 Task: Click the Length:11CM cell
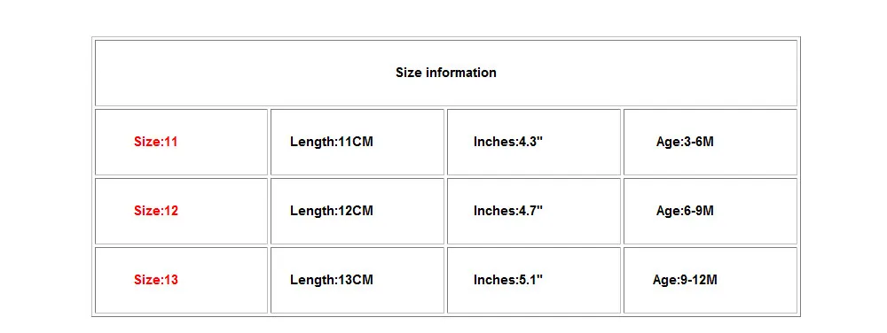pyautogui.click(x=357, y=142)
